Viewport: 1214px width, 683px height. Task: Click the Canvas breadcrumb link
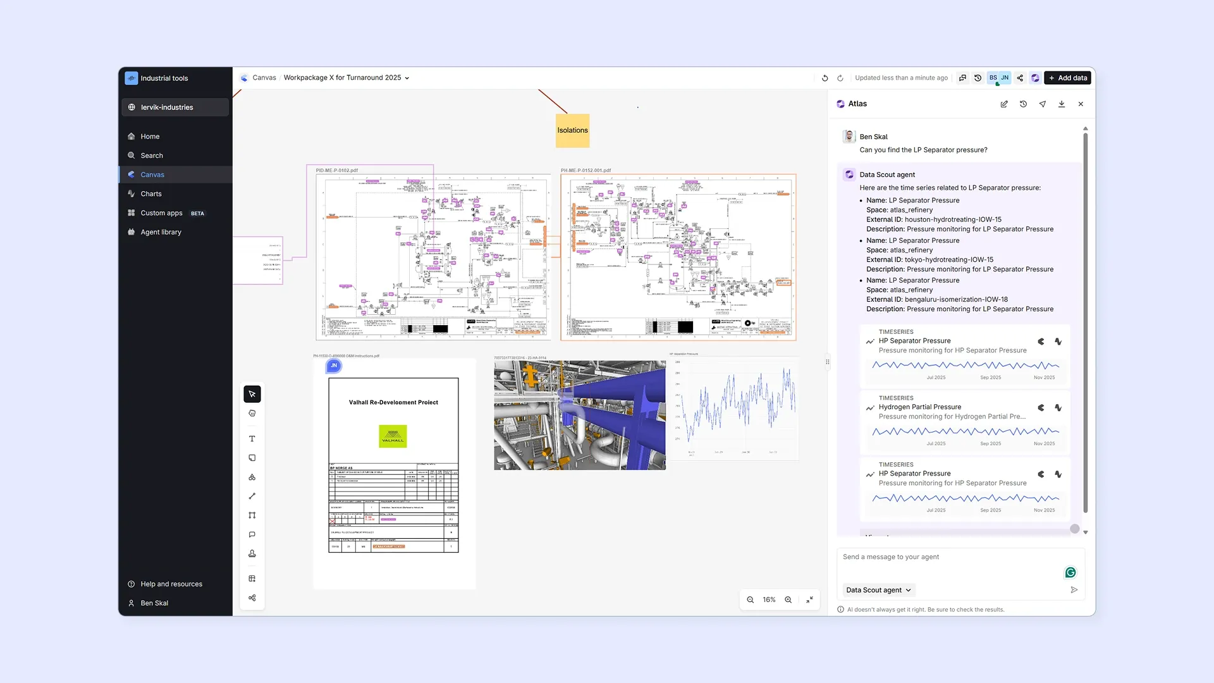[264, 78]
